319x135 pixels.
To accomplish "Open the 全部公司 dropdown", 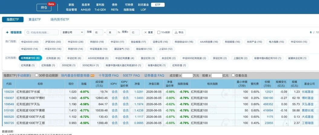I will [x=73, y=32].
